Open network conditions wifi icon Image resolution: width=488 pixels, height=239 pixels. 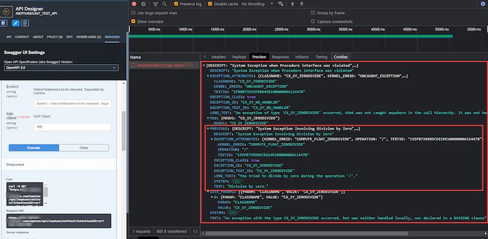coord(281,4)
